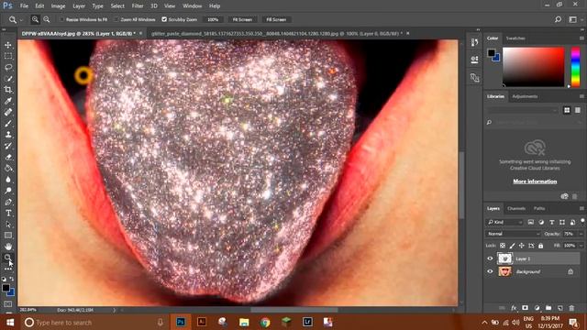Screen dimensions: 587x330
Task: Create a new layer
Action: [x=560, y=308]
